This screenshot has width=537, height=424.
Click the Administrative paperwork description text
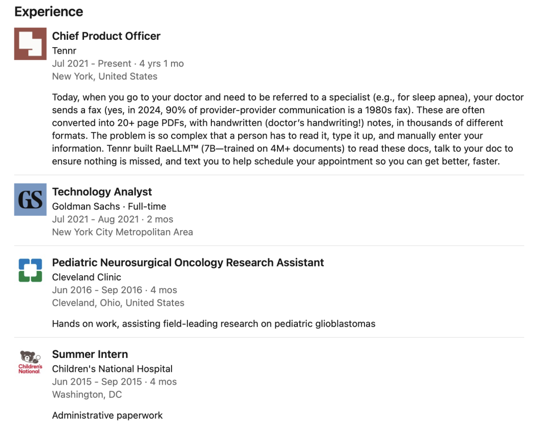point(107,416)
